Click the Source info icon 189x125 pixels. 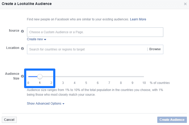point(23,31)
